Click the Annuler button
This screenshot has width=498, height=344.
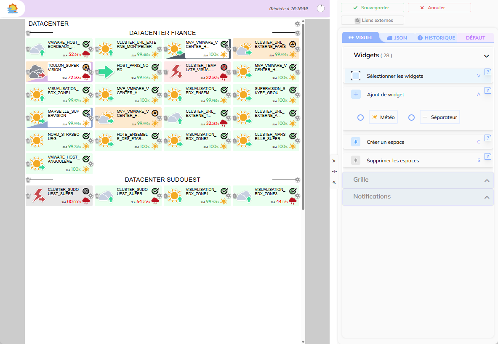tap(439, 8)
